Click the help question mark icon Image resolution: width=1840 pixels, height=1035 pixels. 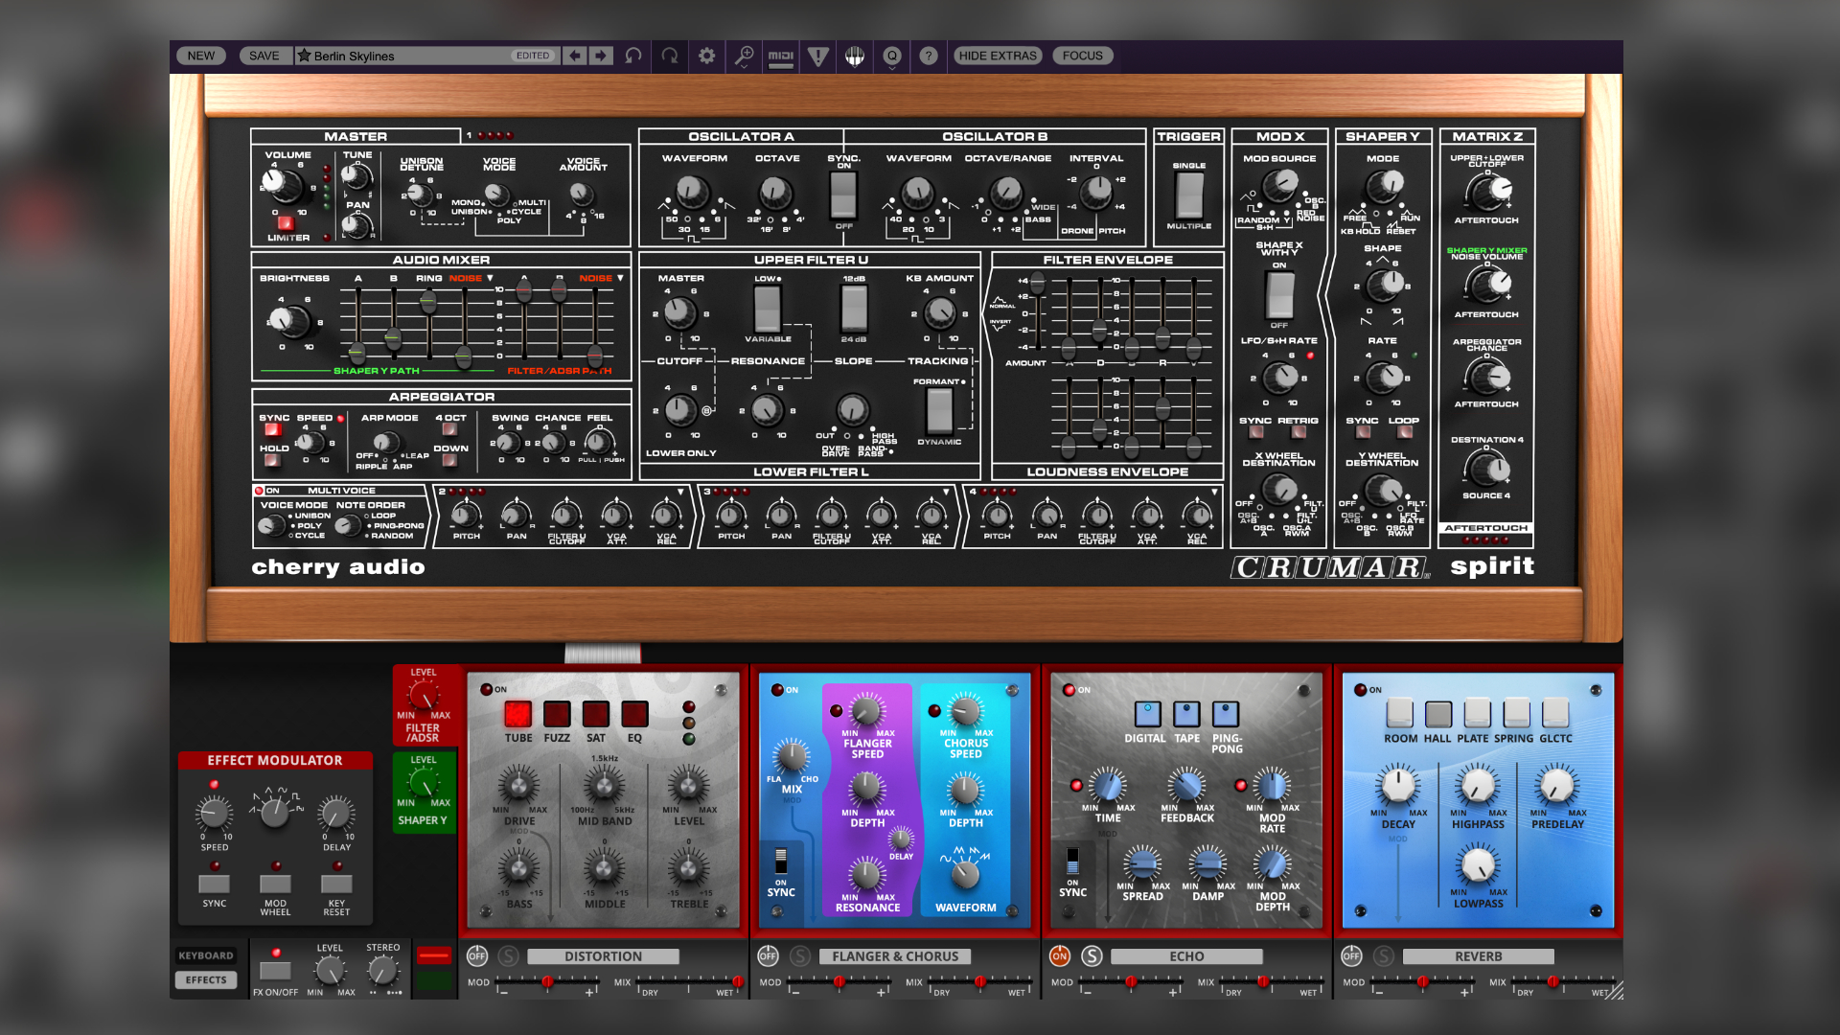pyautogui.click(x=927, y=56)
